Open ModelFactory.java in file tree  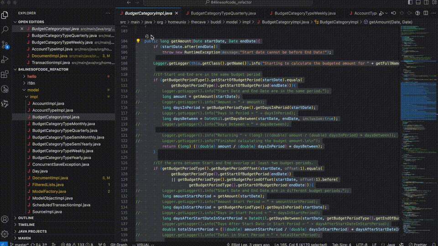(x=48, y=192)
